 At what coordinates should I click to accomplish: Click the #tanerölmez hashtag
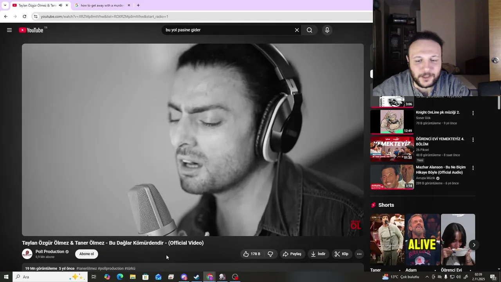pyautogui.click(x=87, y=269)
